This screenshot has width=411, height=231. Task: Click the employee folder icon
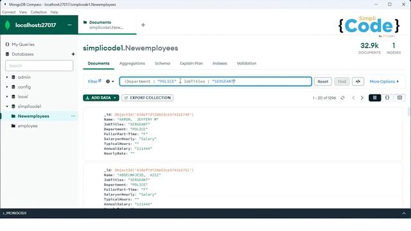(x=13, y=126)
